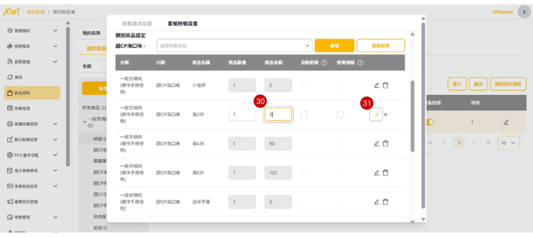Expand the POS基本功能 sidebar menu
The image size is (533, 237).
32,155
